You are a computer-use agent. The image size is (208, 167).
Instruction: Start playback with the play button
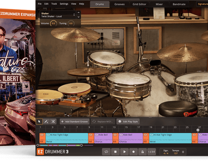tap(124, 152)
